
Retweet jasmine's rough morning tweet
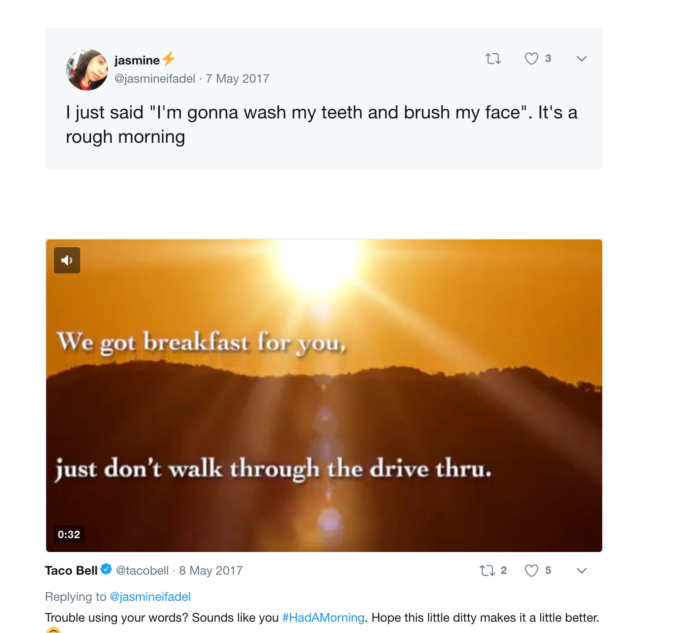pos(493,59)
